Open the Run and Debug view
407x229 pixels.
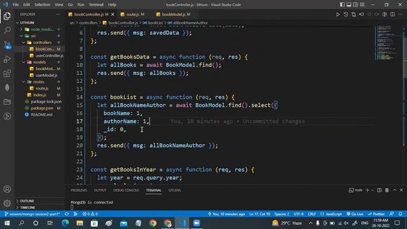point(7,59)
